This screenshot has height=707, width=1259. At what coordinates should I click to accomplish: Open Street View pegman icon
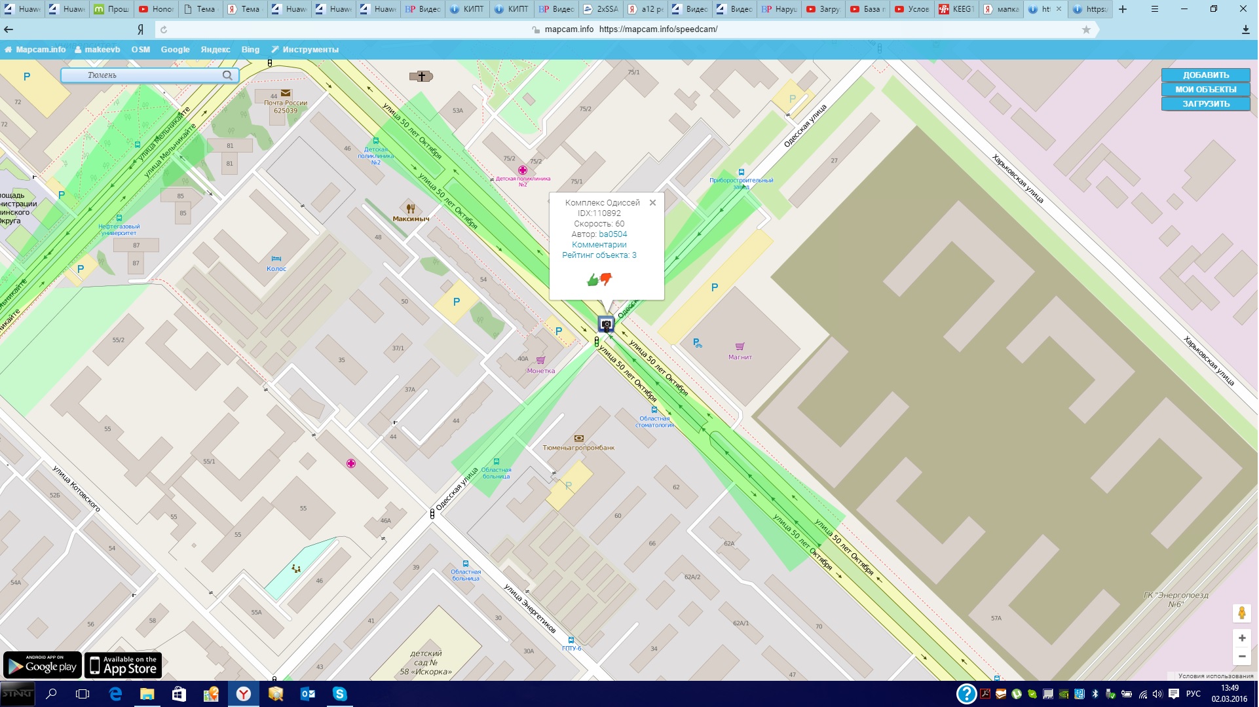click(x=1241, y=613)
